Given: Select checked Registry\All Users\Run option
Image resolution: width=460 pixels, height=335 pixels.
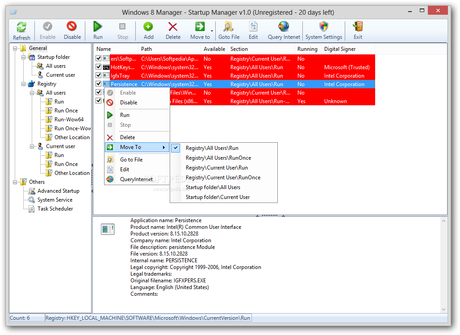Looking at the screenshot, I should pos(224,148).
